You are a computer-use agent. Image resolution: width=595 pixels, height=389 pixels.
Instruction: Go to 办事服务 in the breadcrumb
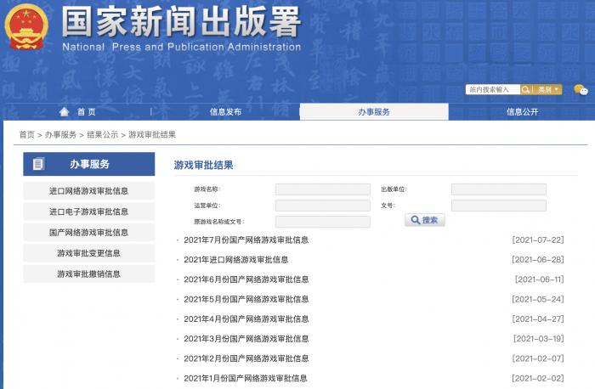point(60,134)
